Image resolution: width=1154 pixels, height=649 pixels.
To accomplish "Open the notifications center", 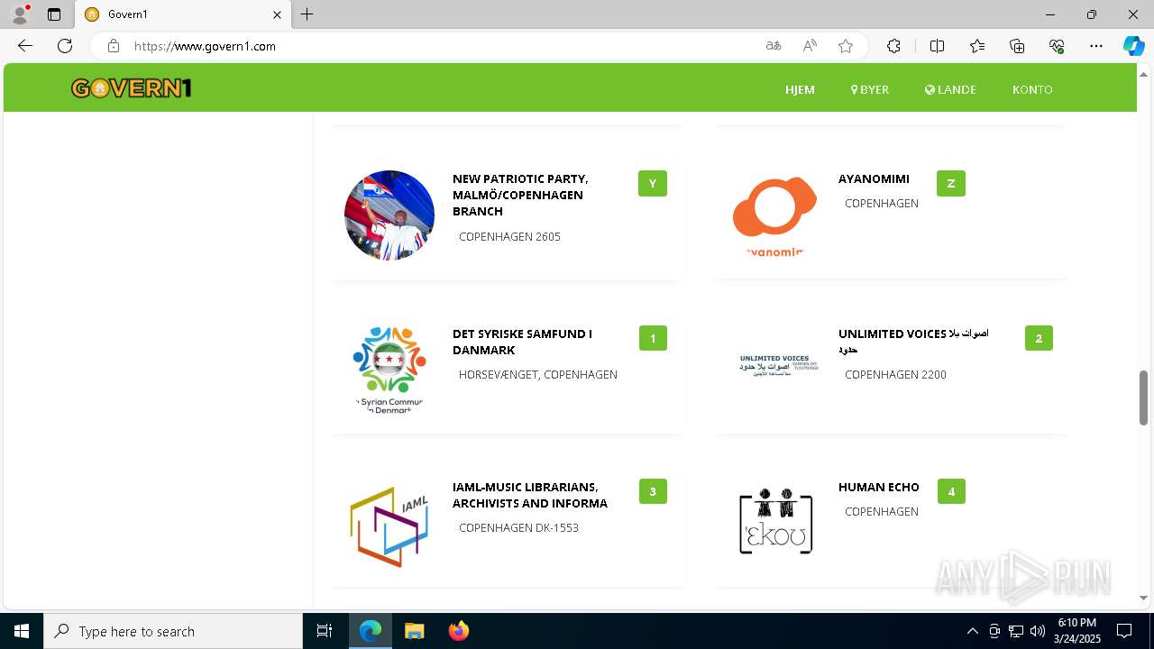I will [x=1124, y=631].
